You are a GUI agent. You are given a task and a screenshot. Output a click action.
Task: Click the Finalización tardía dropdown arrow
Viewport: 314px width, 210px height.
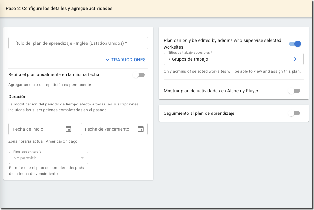82,158
